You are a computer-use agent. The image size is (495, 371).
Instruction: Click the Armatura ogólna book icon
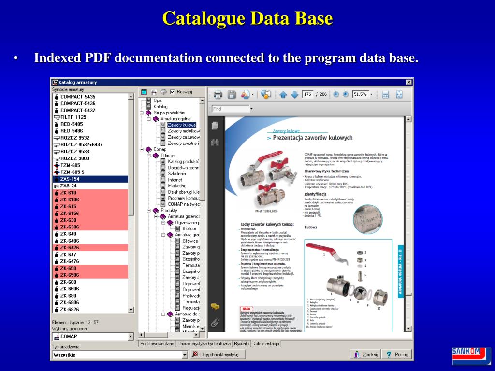(156, 119)
